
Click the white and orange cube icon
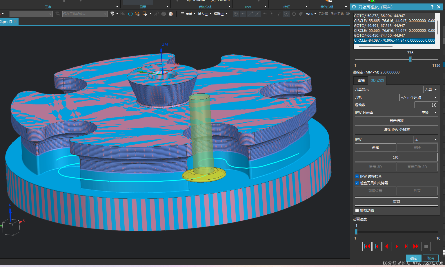pyautogui.click(x=171, y=14)
